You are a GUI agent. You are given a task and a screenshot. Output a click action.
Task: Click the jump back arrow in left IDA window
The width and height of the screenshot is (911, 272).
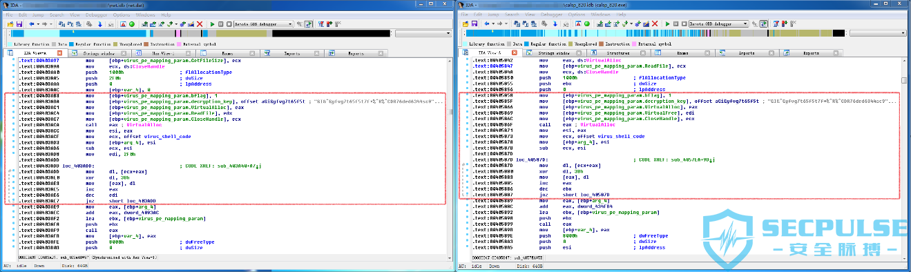point(31,24)
